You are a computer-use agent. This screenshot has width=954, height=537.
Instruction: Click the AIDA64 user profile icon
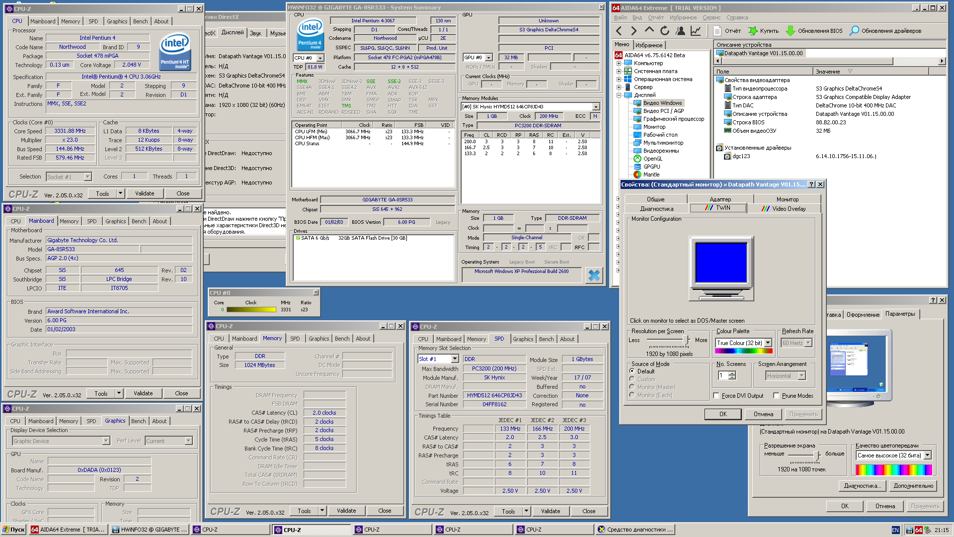tap(680, 31)
